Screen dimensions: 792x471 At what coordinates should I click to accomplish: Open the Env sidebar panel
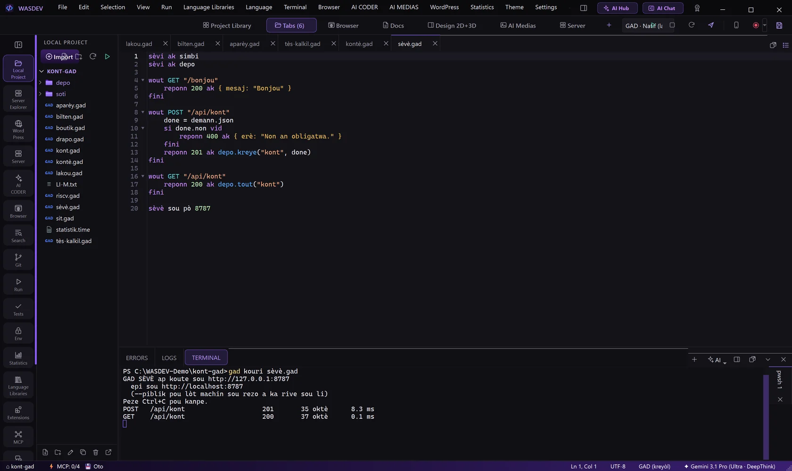pyautogui.click(x=18, y=333)
